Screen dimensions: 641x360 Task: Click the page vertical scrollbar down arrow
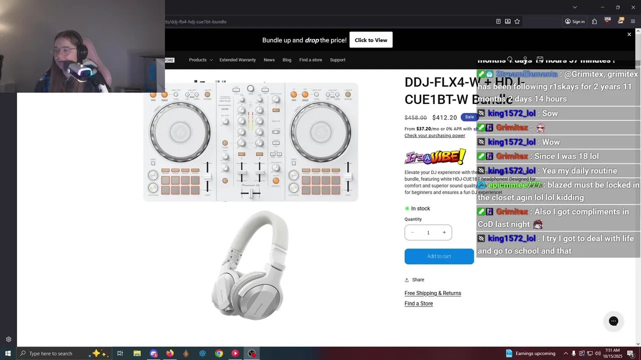click(637, 344)
